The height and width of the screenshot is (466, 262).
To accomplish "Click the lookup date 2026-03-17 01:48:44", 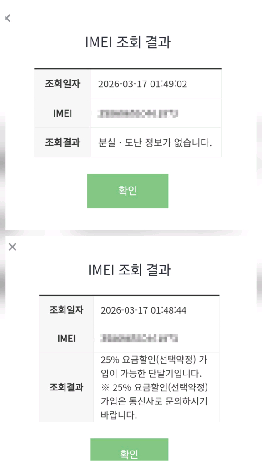I will pos(144,309).
